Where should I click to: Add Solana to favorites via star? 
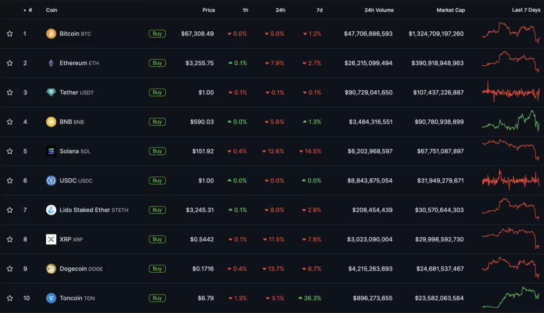(x=10, y=151)
